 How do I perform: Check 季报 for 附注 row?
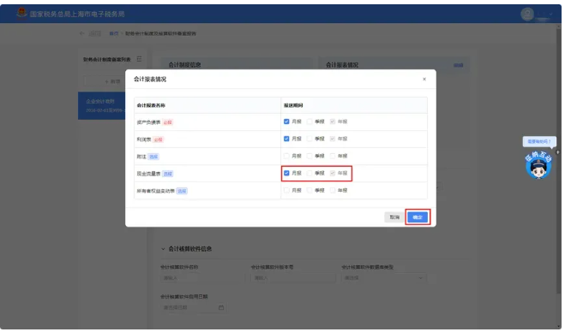(x=310, y=156)
